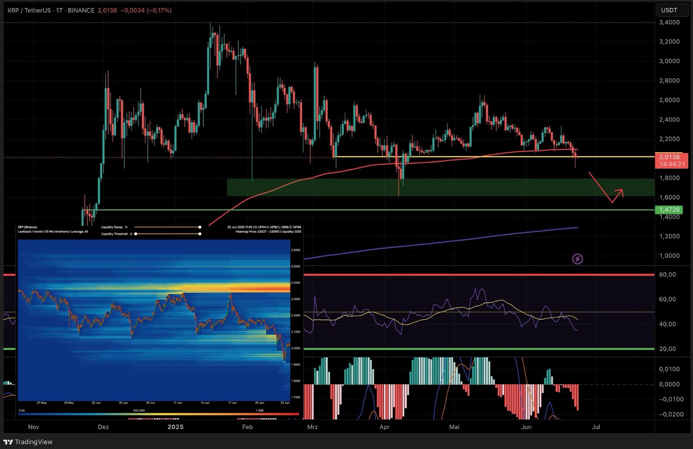Click the Jul label on time axis
Screen dimensions: 693x449
point(596,427)
